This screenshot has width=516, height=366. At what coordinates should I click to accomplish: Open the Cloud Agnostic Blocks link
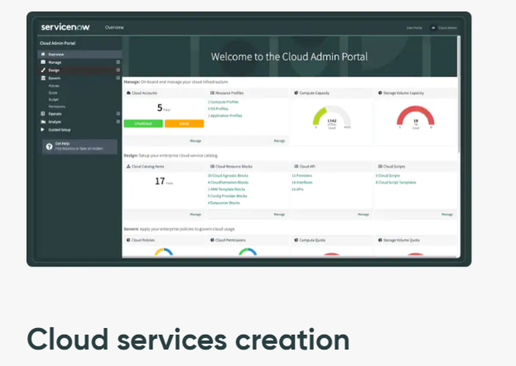tap(228, 176)
